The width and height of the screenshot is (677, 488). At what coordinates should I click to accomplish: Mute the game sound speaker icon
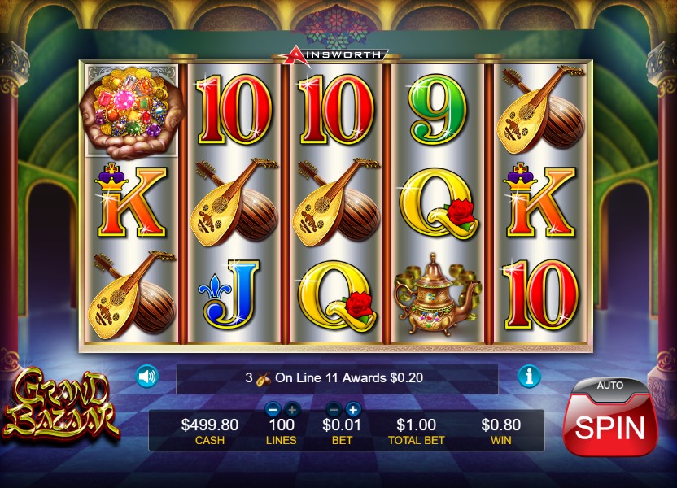click(147, 377)
